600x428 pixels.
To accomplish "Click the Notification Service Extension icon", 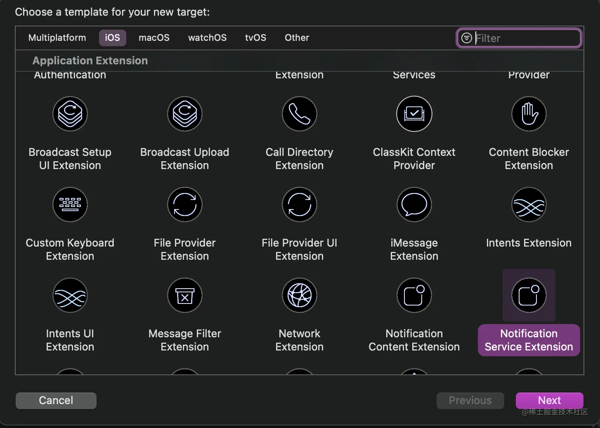I will click(529, 295).
